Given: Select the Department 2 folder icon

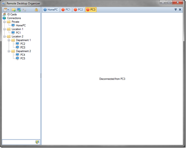Looking at the screenshot, I should [13, 51].
